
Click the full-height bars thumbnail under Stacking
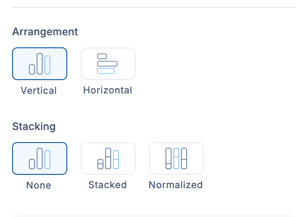point(176,158)
